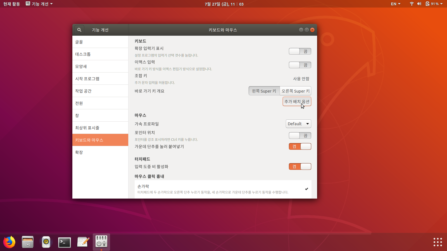The image size is (447, 251).
Task: Select 오른쪽 Super 키 option
Action: click(x=296, y=91)
